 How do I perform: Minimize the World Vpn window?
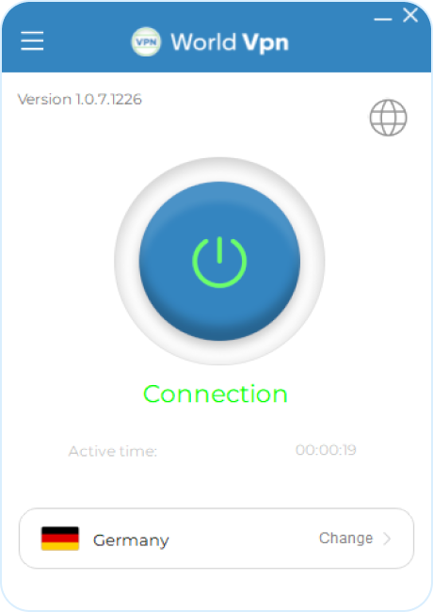(x=383, y=19)
